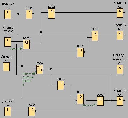Screen dimensions: 128x118
Task: Select input block I4 (Датчик3)
Action: (x=8, y=111)
